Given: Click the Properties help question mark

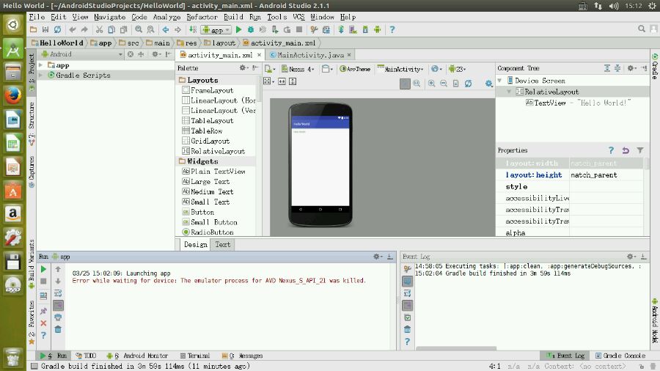Looking at the screenshot, I should pos(612,150).
